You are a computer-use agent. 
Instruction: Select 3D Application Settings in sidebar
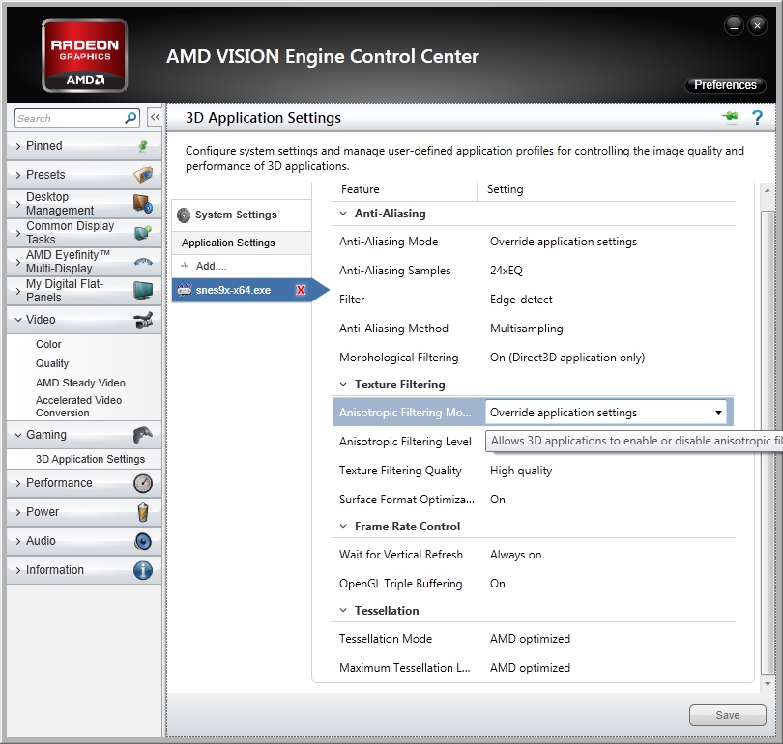[x=91, y=459]
